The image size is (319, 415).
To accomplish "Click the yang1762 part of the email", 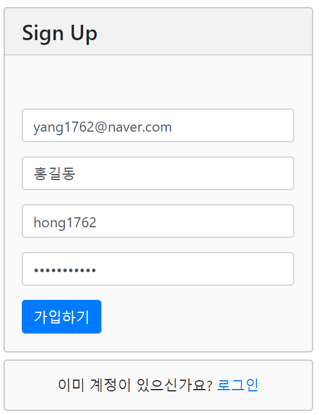I will [x=64, y=128].
